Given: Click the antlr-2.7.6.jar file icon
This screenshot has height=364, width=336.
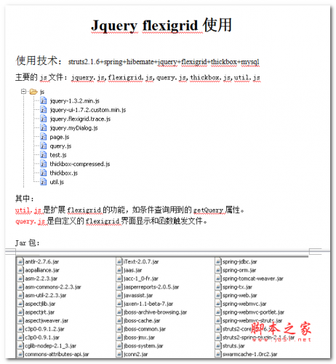Looking at the screenshot, I should click(20, 261).
